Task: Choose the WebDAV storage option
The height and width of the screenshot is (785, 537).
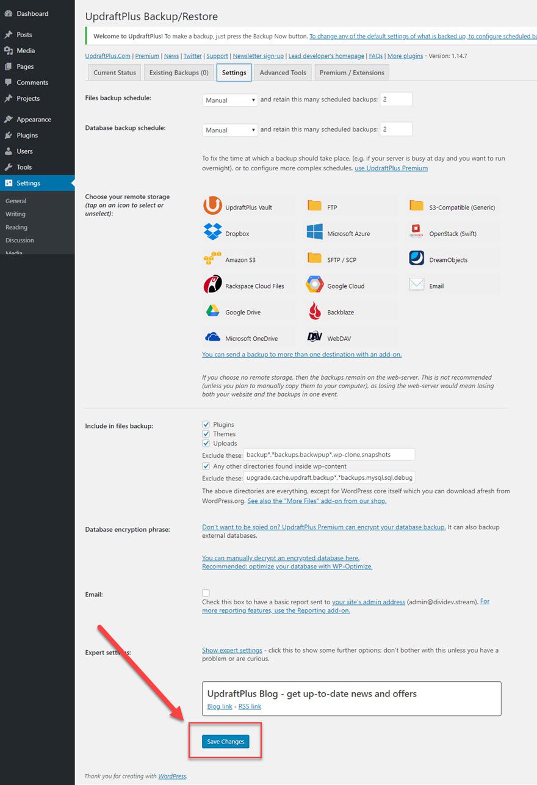Action: (314, 336)
